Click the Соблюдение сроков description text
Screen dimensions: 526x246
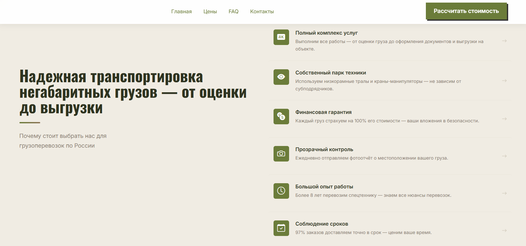pyautogui.click(x=363, y=233)
